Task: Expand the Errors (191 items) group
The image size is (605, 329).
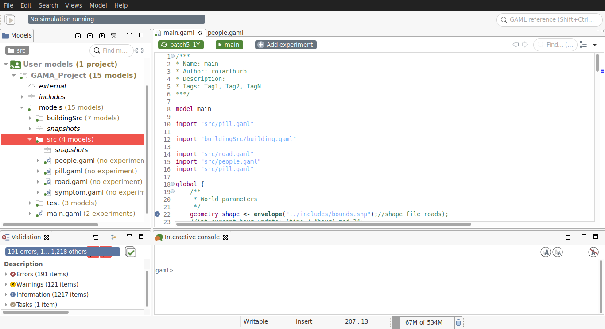Action: pos(6,274)
